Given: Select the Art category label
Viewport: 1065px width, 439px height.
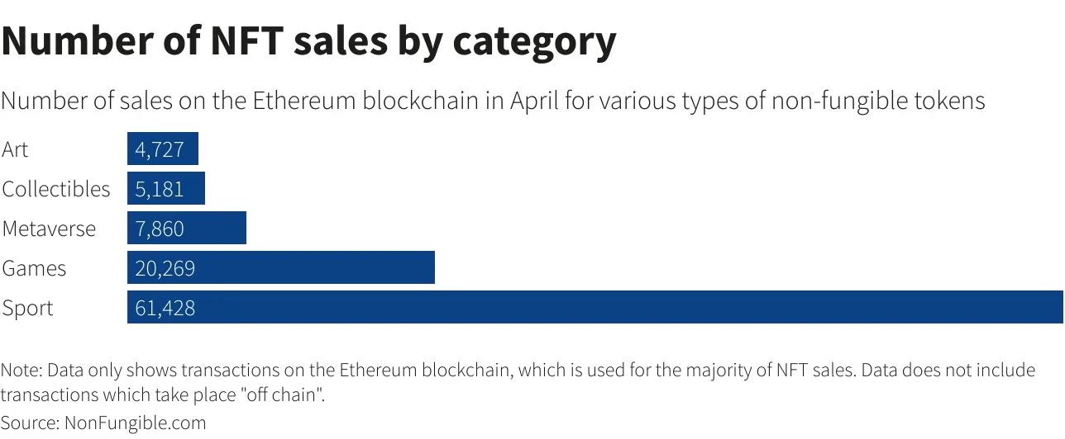Looking at the screenshot, I should click(x=15, y=149).
